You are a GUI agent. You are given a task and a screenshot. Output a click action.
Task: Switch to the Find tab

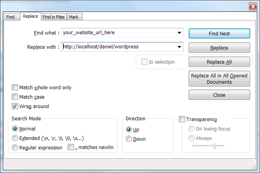click(10, 17)
